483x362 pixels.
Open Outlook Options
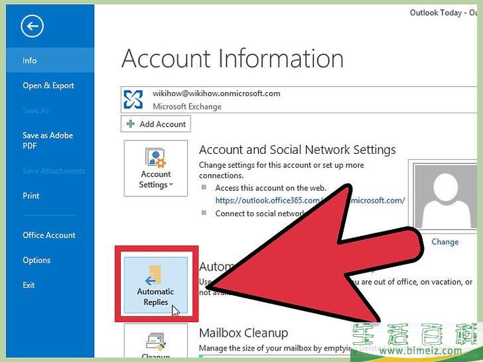click(x=36, y=260)
